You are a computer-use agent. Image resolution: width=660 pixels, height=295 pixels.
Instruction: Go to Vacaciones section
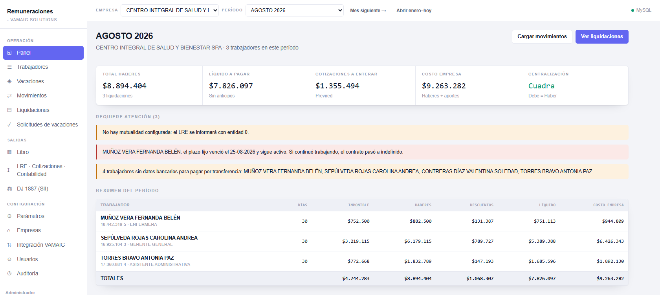(43, 81)
